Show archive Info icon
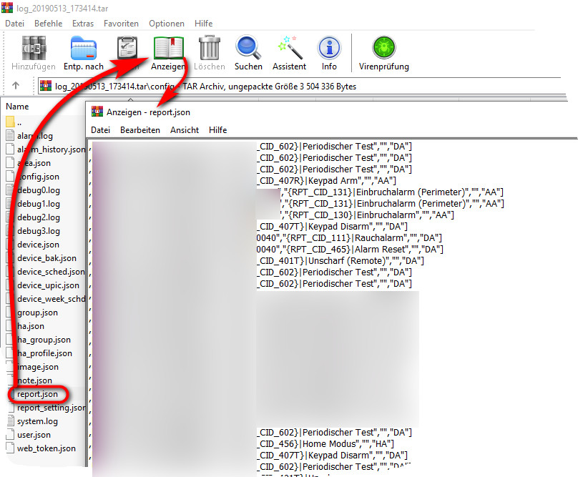588x477 pixels. pyautogui.click(x=329, y=50)
